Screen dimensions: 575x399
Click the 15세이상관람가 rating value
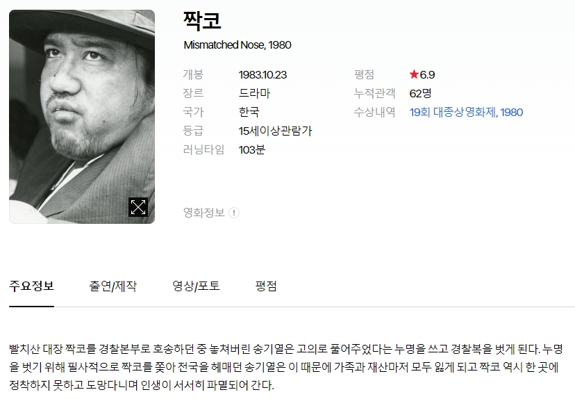click(x=275, y=131)
